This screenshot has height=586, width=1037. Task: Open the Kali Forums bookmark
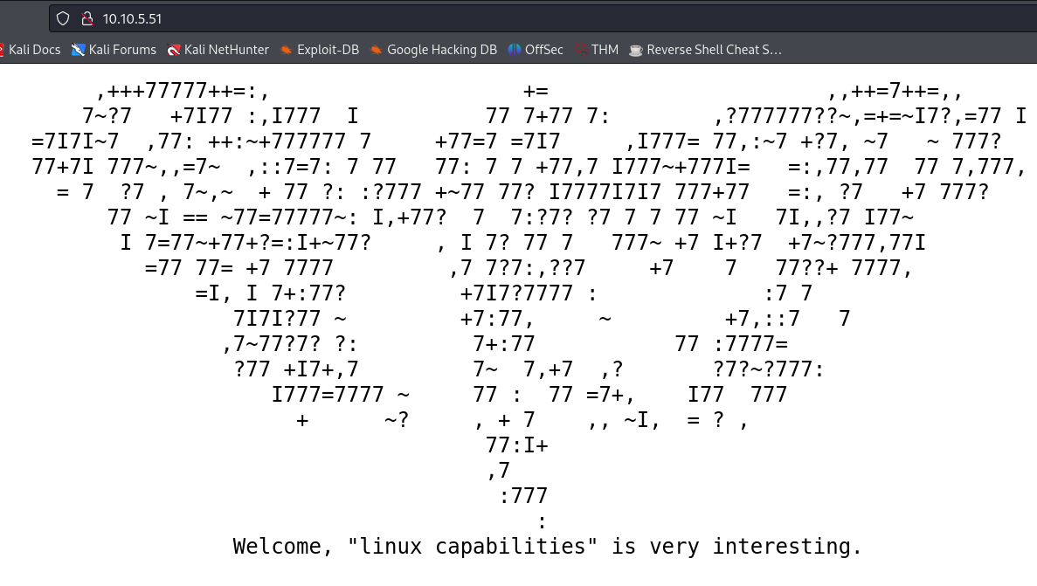pos(114,50)
